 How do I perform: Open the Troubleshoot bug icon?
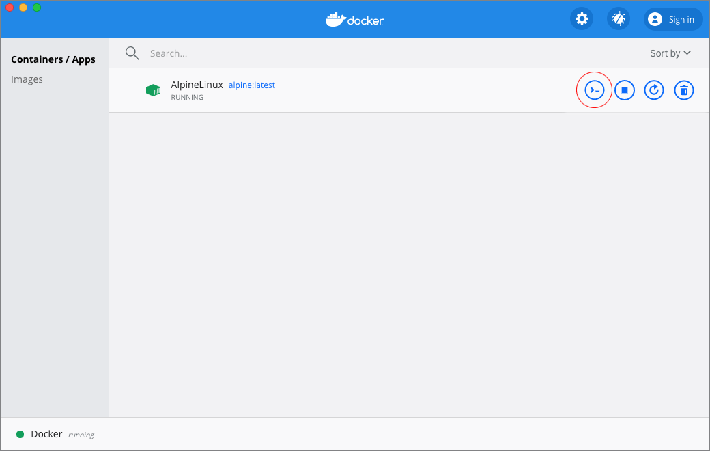[x=618, y=19]
